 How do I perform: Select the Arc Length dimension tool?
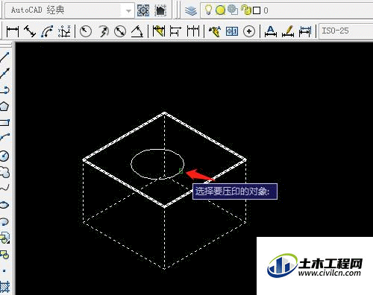point(47,31)
